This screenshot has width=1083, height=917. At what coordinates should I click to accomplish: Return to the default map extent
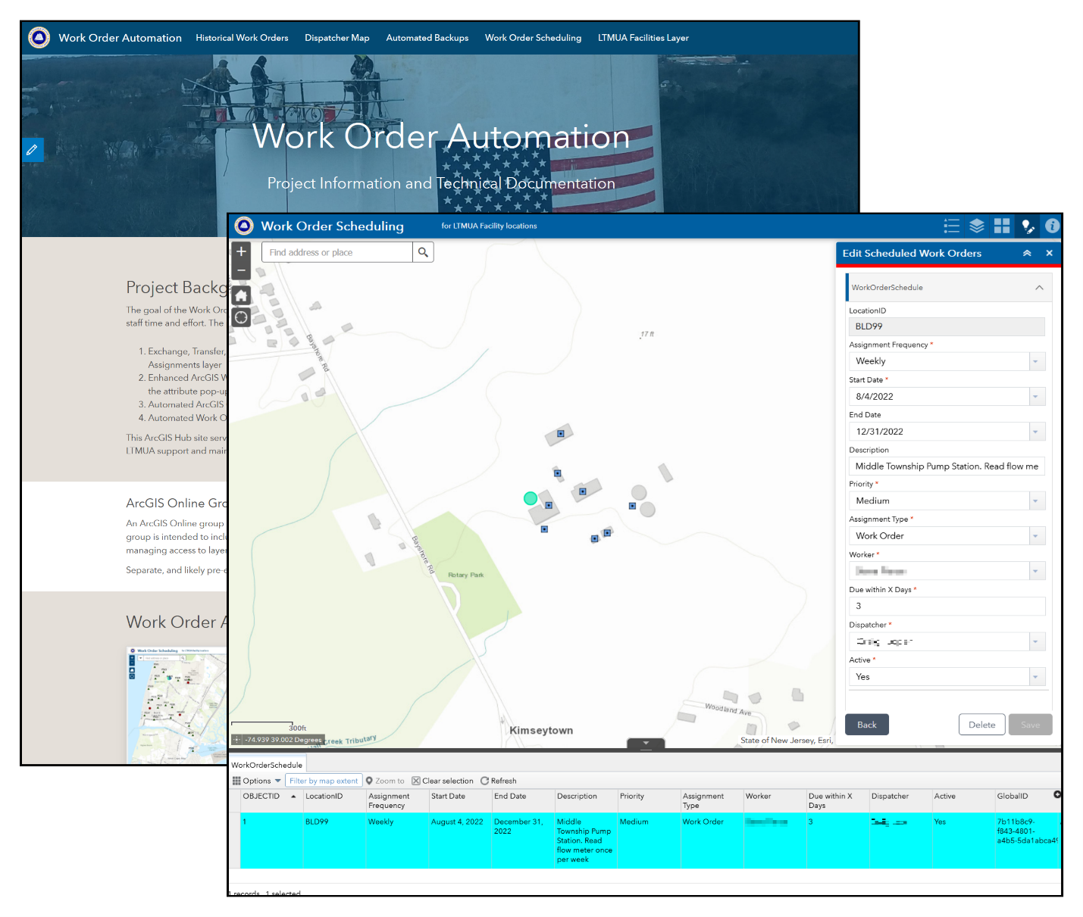(240, 295)
